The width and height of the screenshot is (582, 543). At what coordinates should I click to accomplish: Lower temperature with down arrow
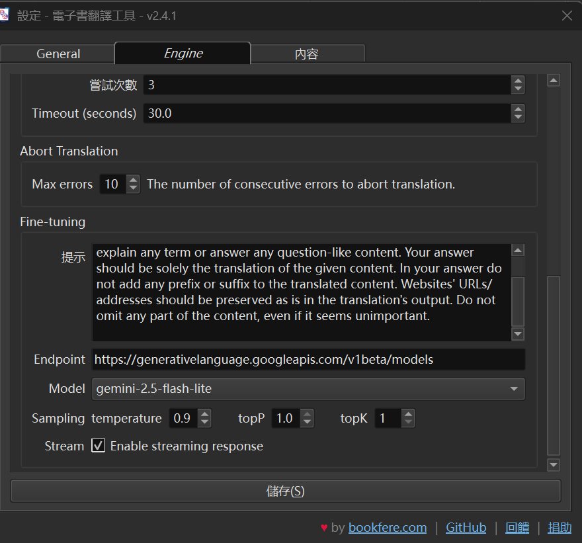coord(204,423)
